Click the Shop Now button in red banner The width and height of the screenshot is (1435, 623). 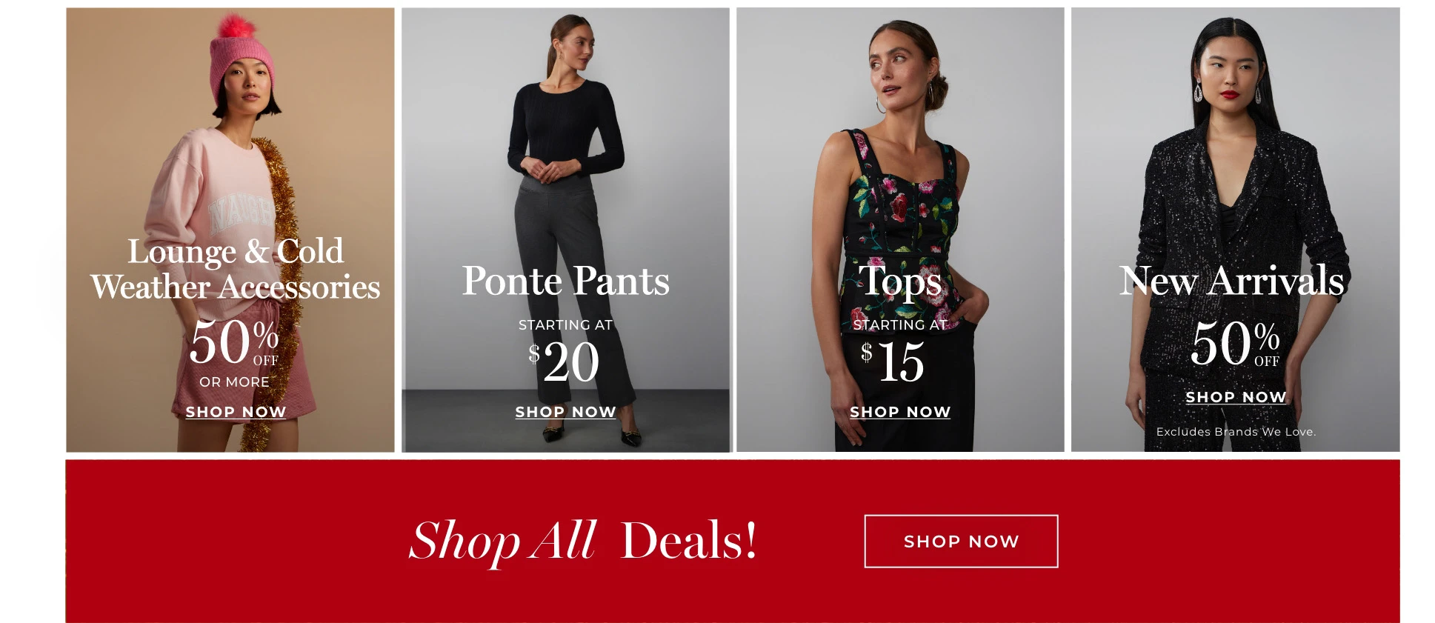[961, 542]
